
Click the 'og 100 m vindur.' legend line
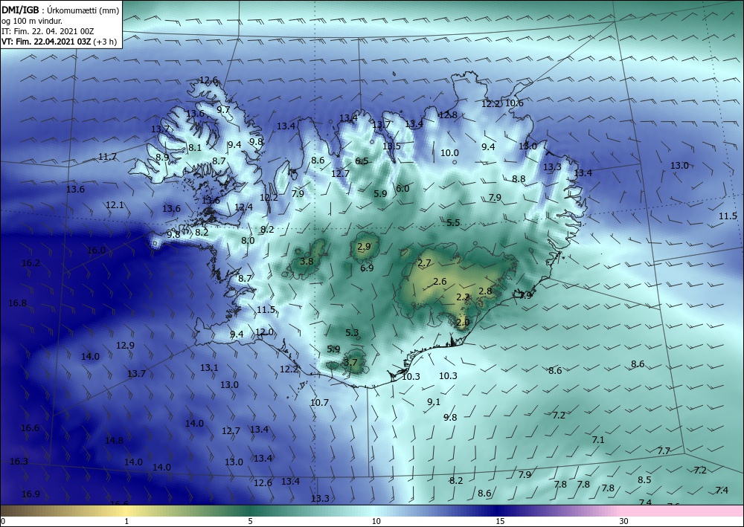(x=32, y=21)
